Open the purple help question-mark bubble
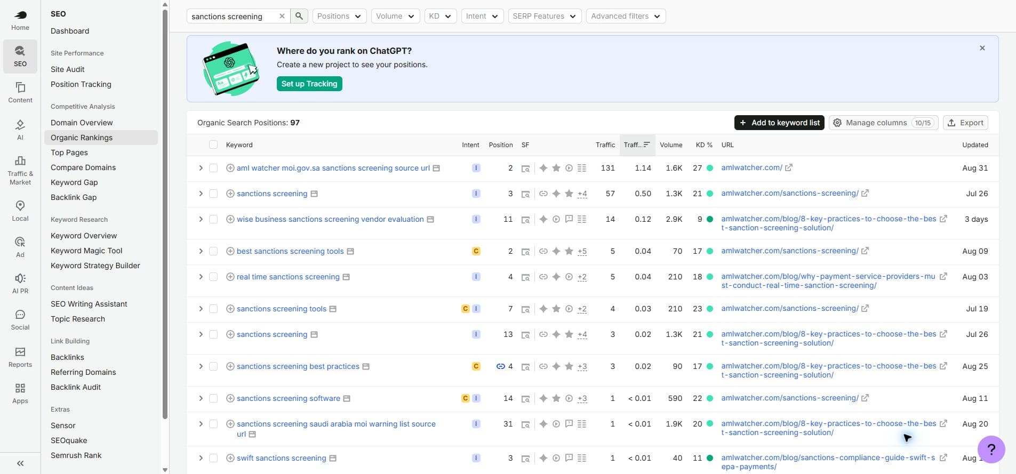Image resolution: width=1016 pixels, height=474 pixels. click(x=991, y=449)
